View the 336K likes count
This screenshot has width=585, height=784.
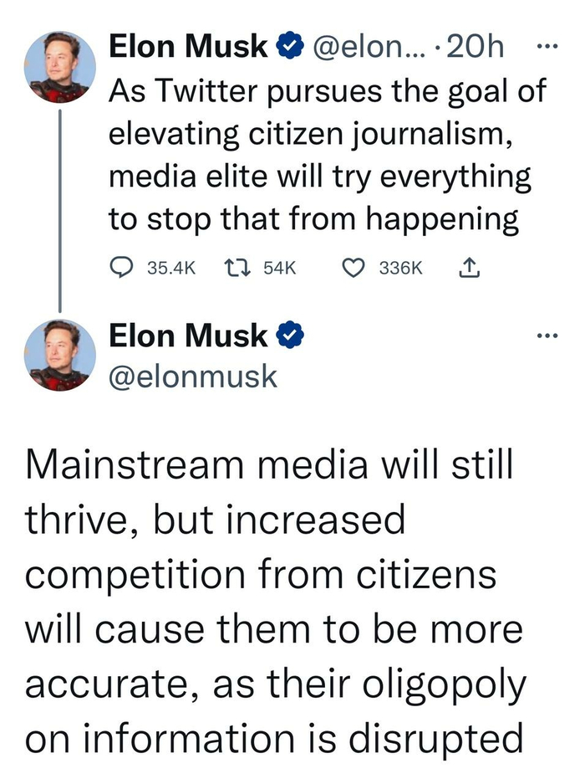[x=401, y=269]
